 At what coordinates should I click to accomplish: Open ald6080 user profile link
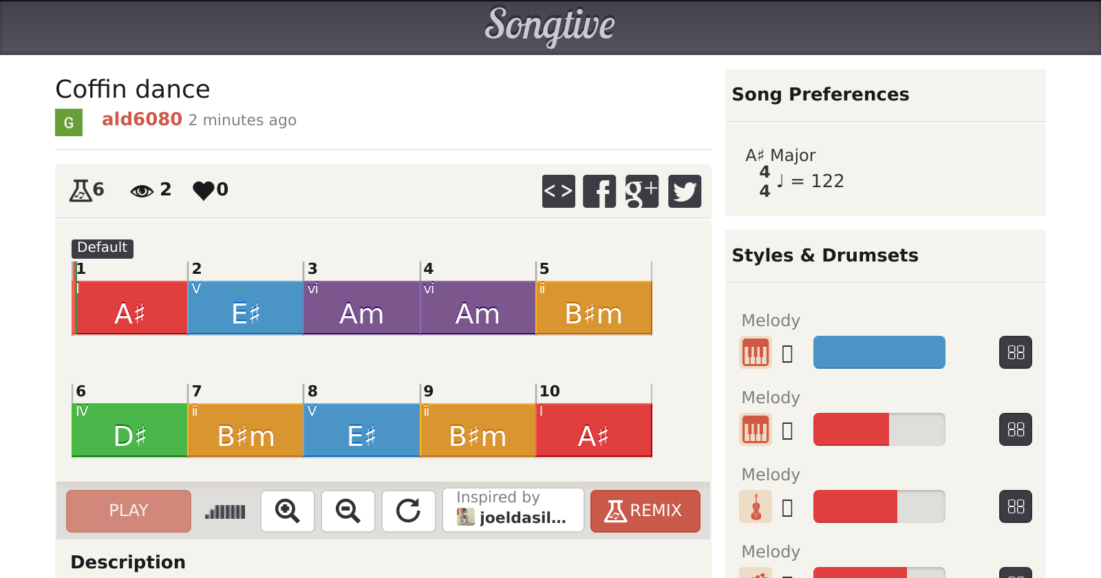(x=142, y=120)
